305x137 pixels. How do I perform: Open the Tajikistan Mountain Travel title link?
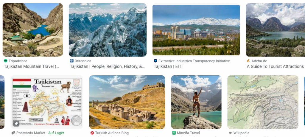[x=32, y=66]
